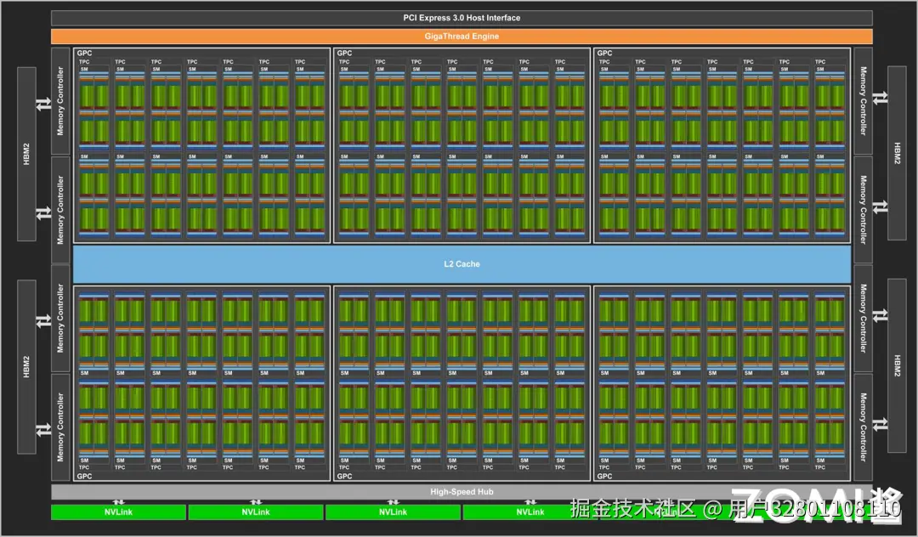Click the topmost right-side double-arrow icon
The image size is (918, 537).
(880, 99)
